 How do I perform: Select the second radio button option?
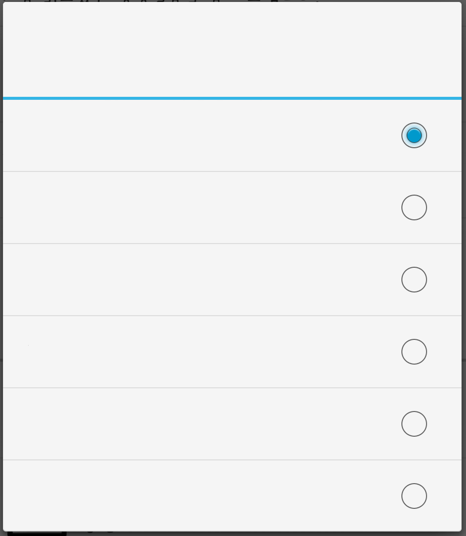click(x=414, y=207)
